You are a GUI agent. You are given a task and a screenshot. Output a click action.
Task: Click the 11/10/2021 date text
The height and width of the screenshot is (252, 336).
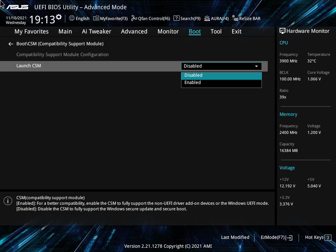tap(16, 18)
